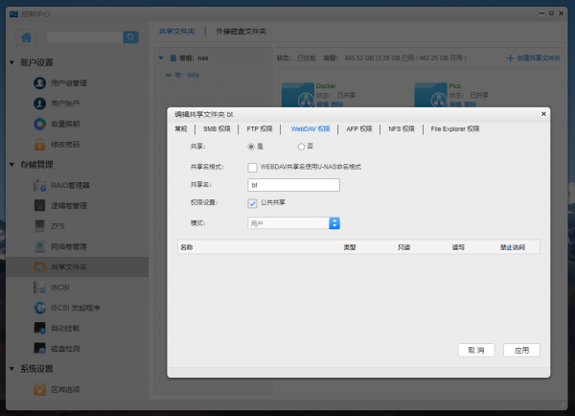Image resolution: width=575 pixels, height=416 pixels.
Task: Switch to the AFP 权限 tab
Action: click(x=359, y=129)
